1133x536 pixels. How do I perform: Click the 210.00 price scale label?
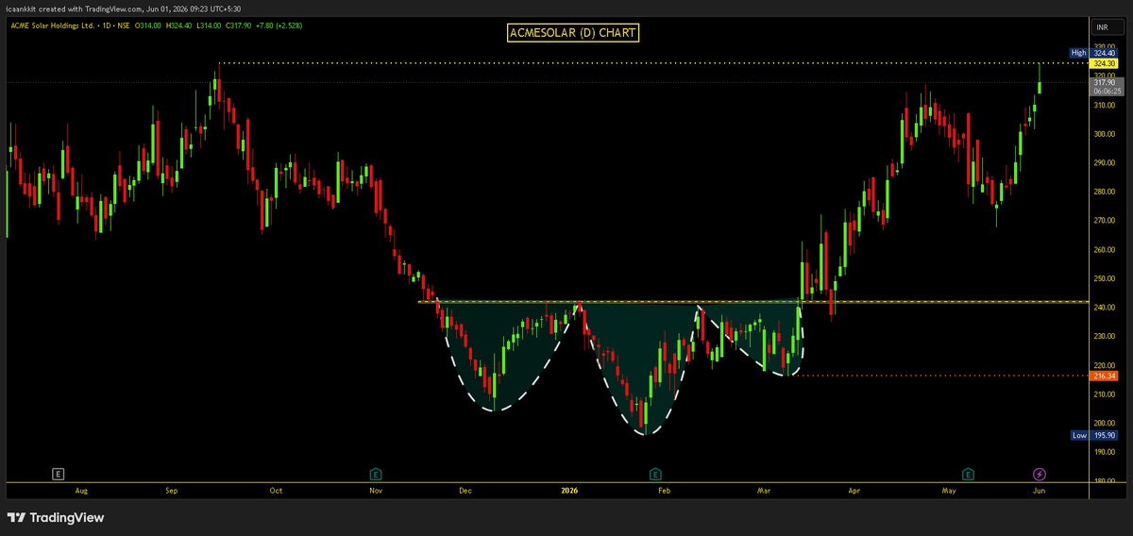coord(1105,394)
